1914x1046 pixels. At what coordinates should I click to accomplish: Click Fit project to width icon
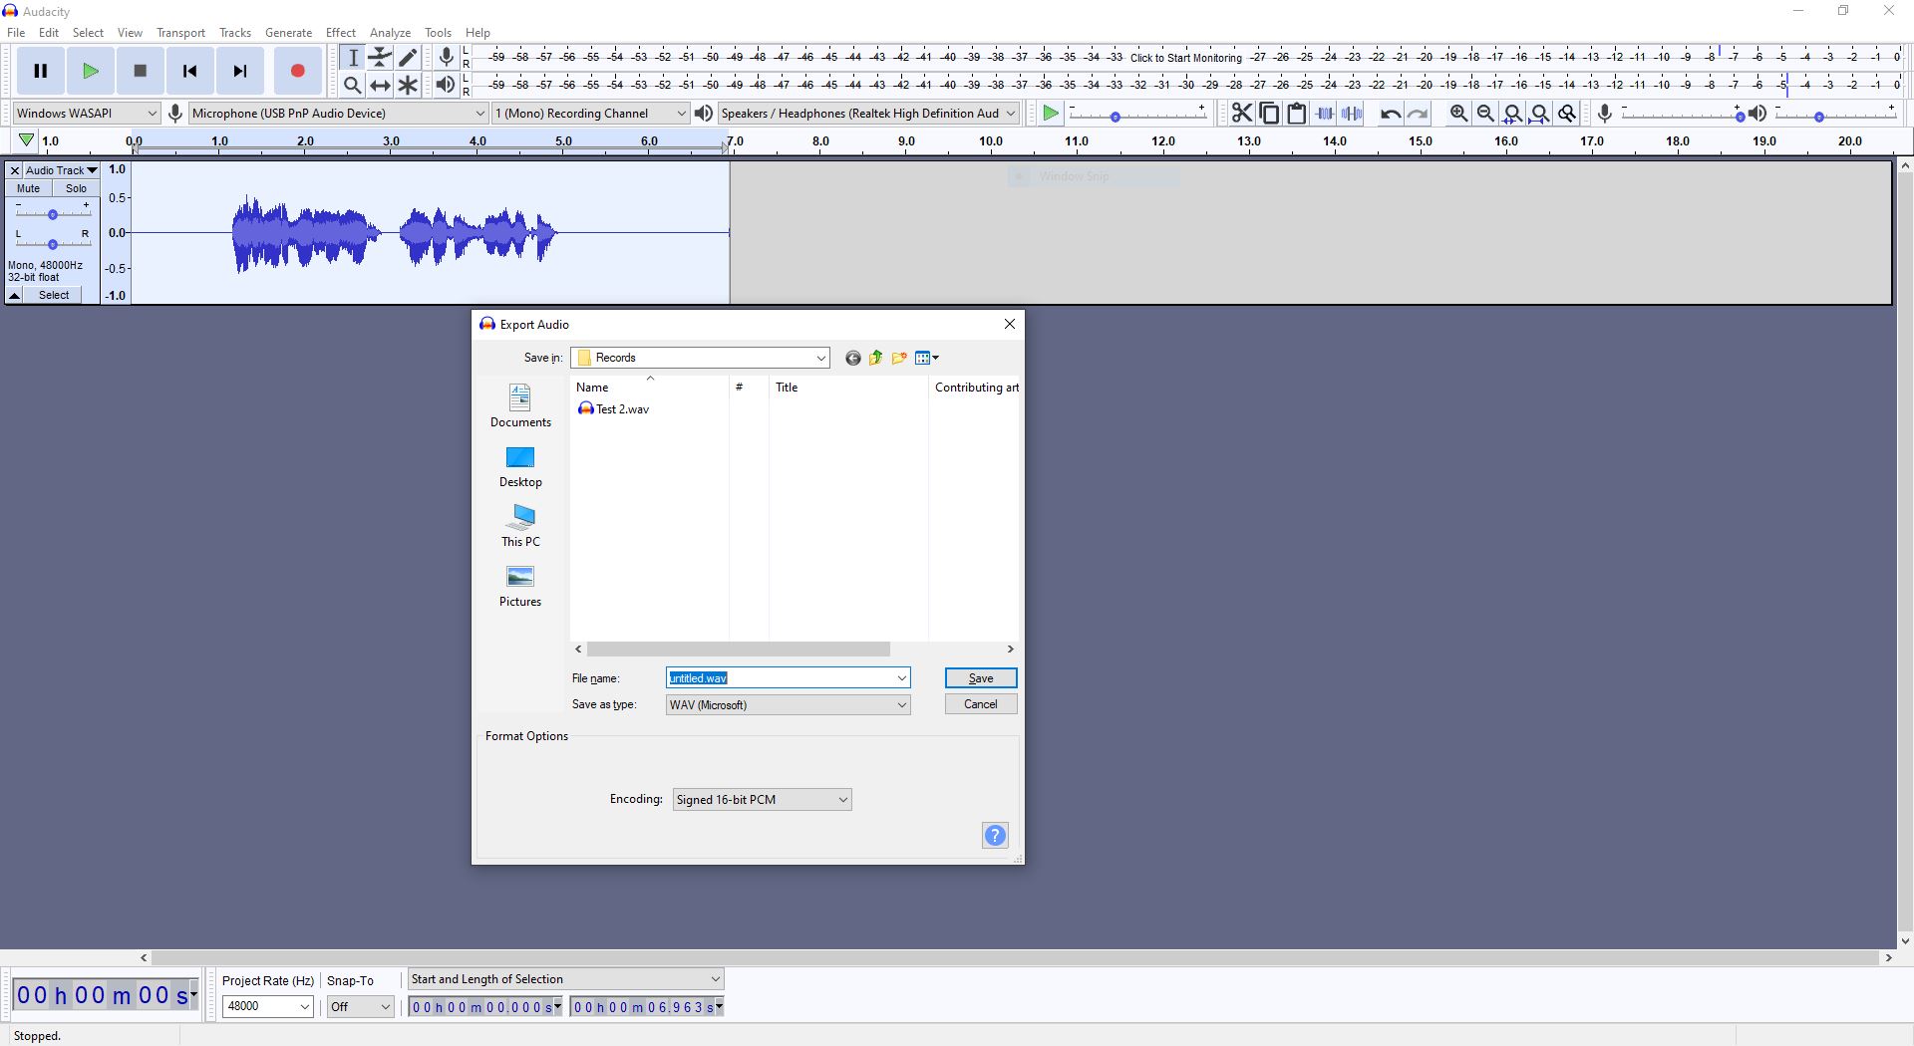pyautogui.click(x=1539, y=114)
